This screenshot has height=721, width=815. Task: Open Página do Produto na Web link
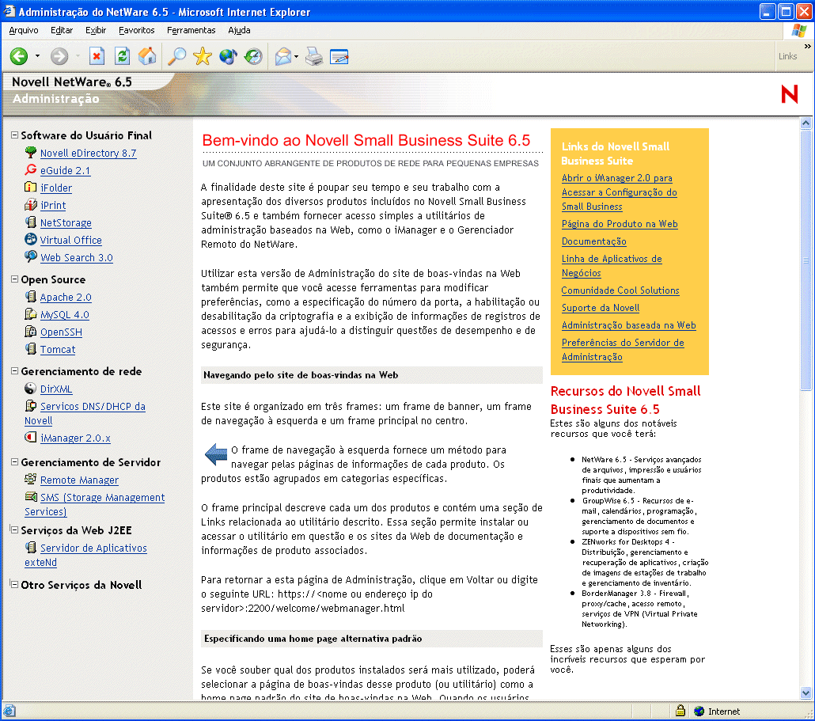[x=620, y=224]
